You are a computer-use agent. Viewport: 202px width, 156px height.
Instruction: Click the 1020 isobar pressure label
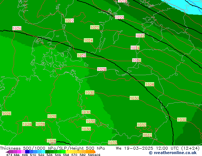pyautogui.click(x=119, y=18)
